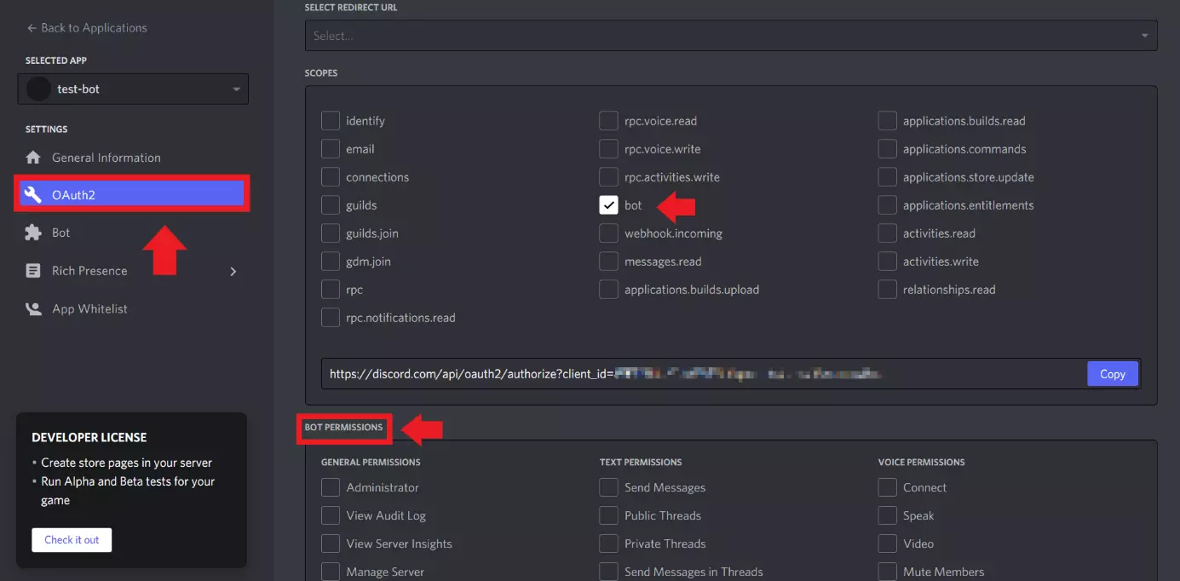Check the Send Messages permission
Viewport: 1180px width, 581px height.
point(608,487)
